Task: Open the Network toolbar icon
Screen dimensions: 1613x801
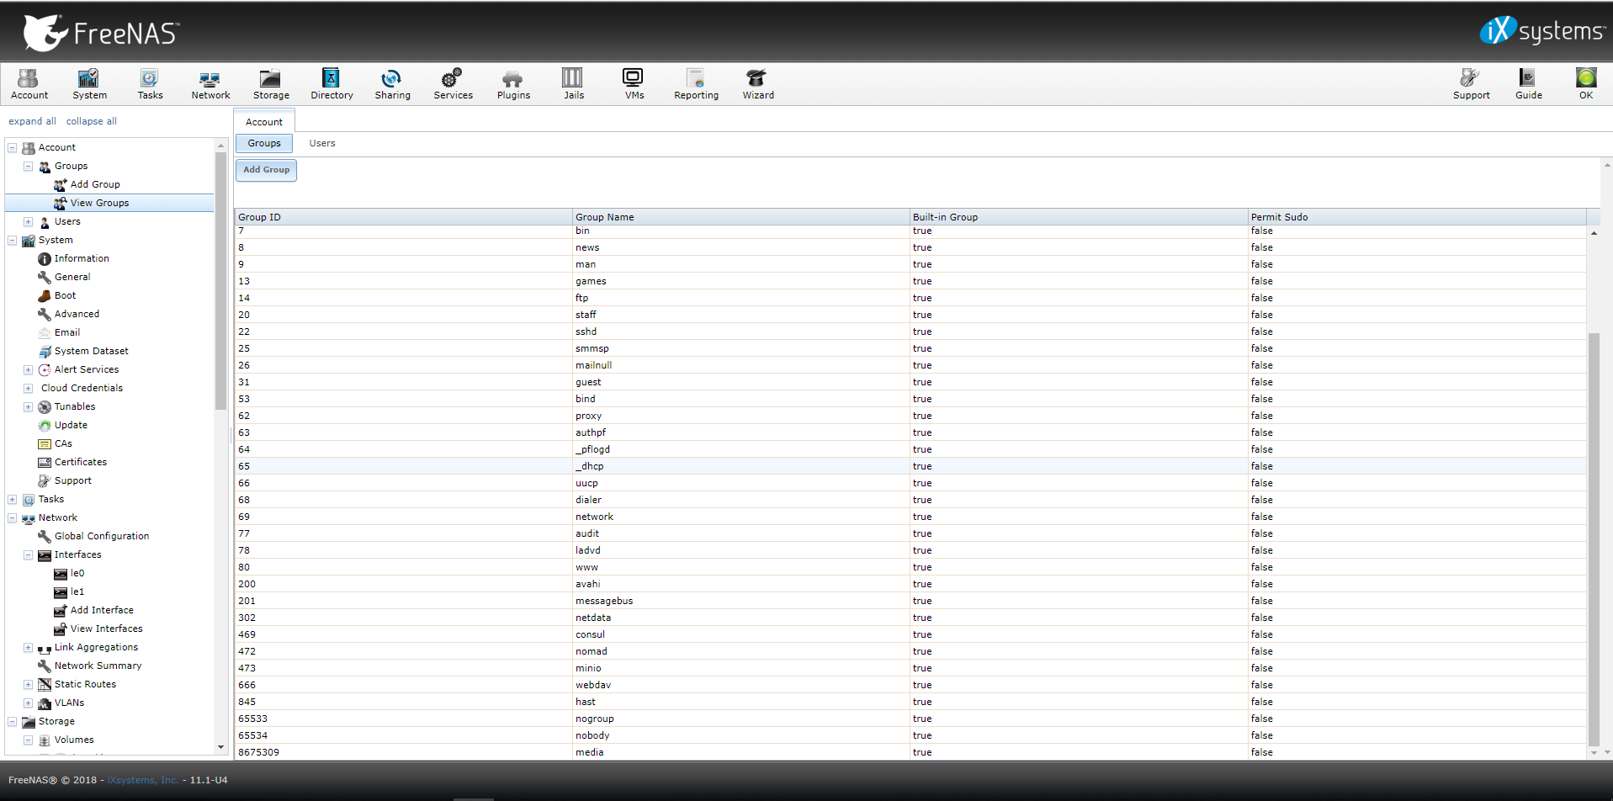Action: pos(210,84)
